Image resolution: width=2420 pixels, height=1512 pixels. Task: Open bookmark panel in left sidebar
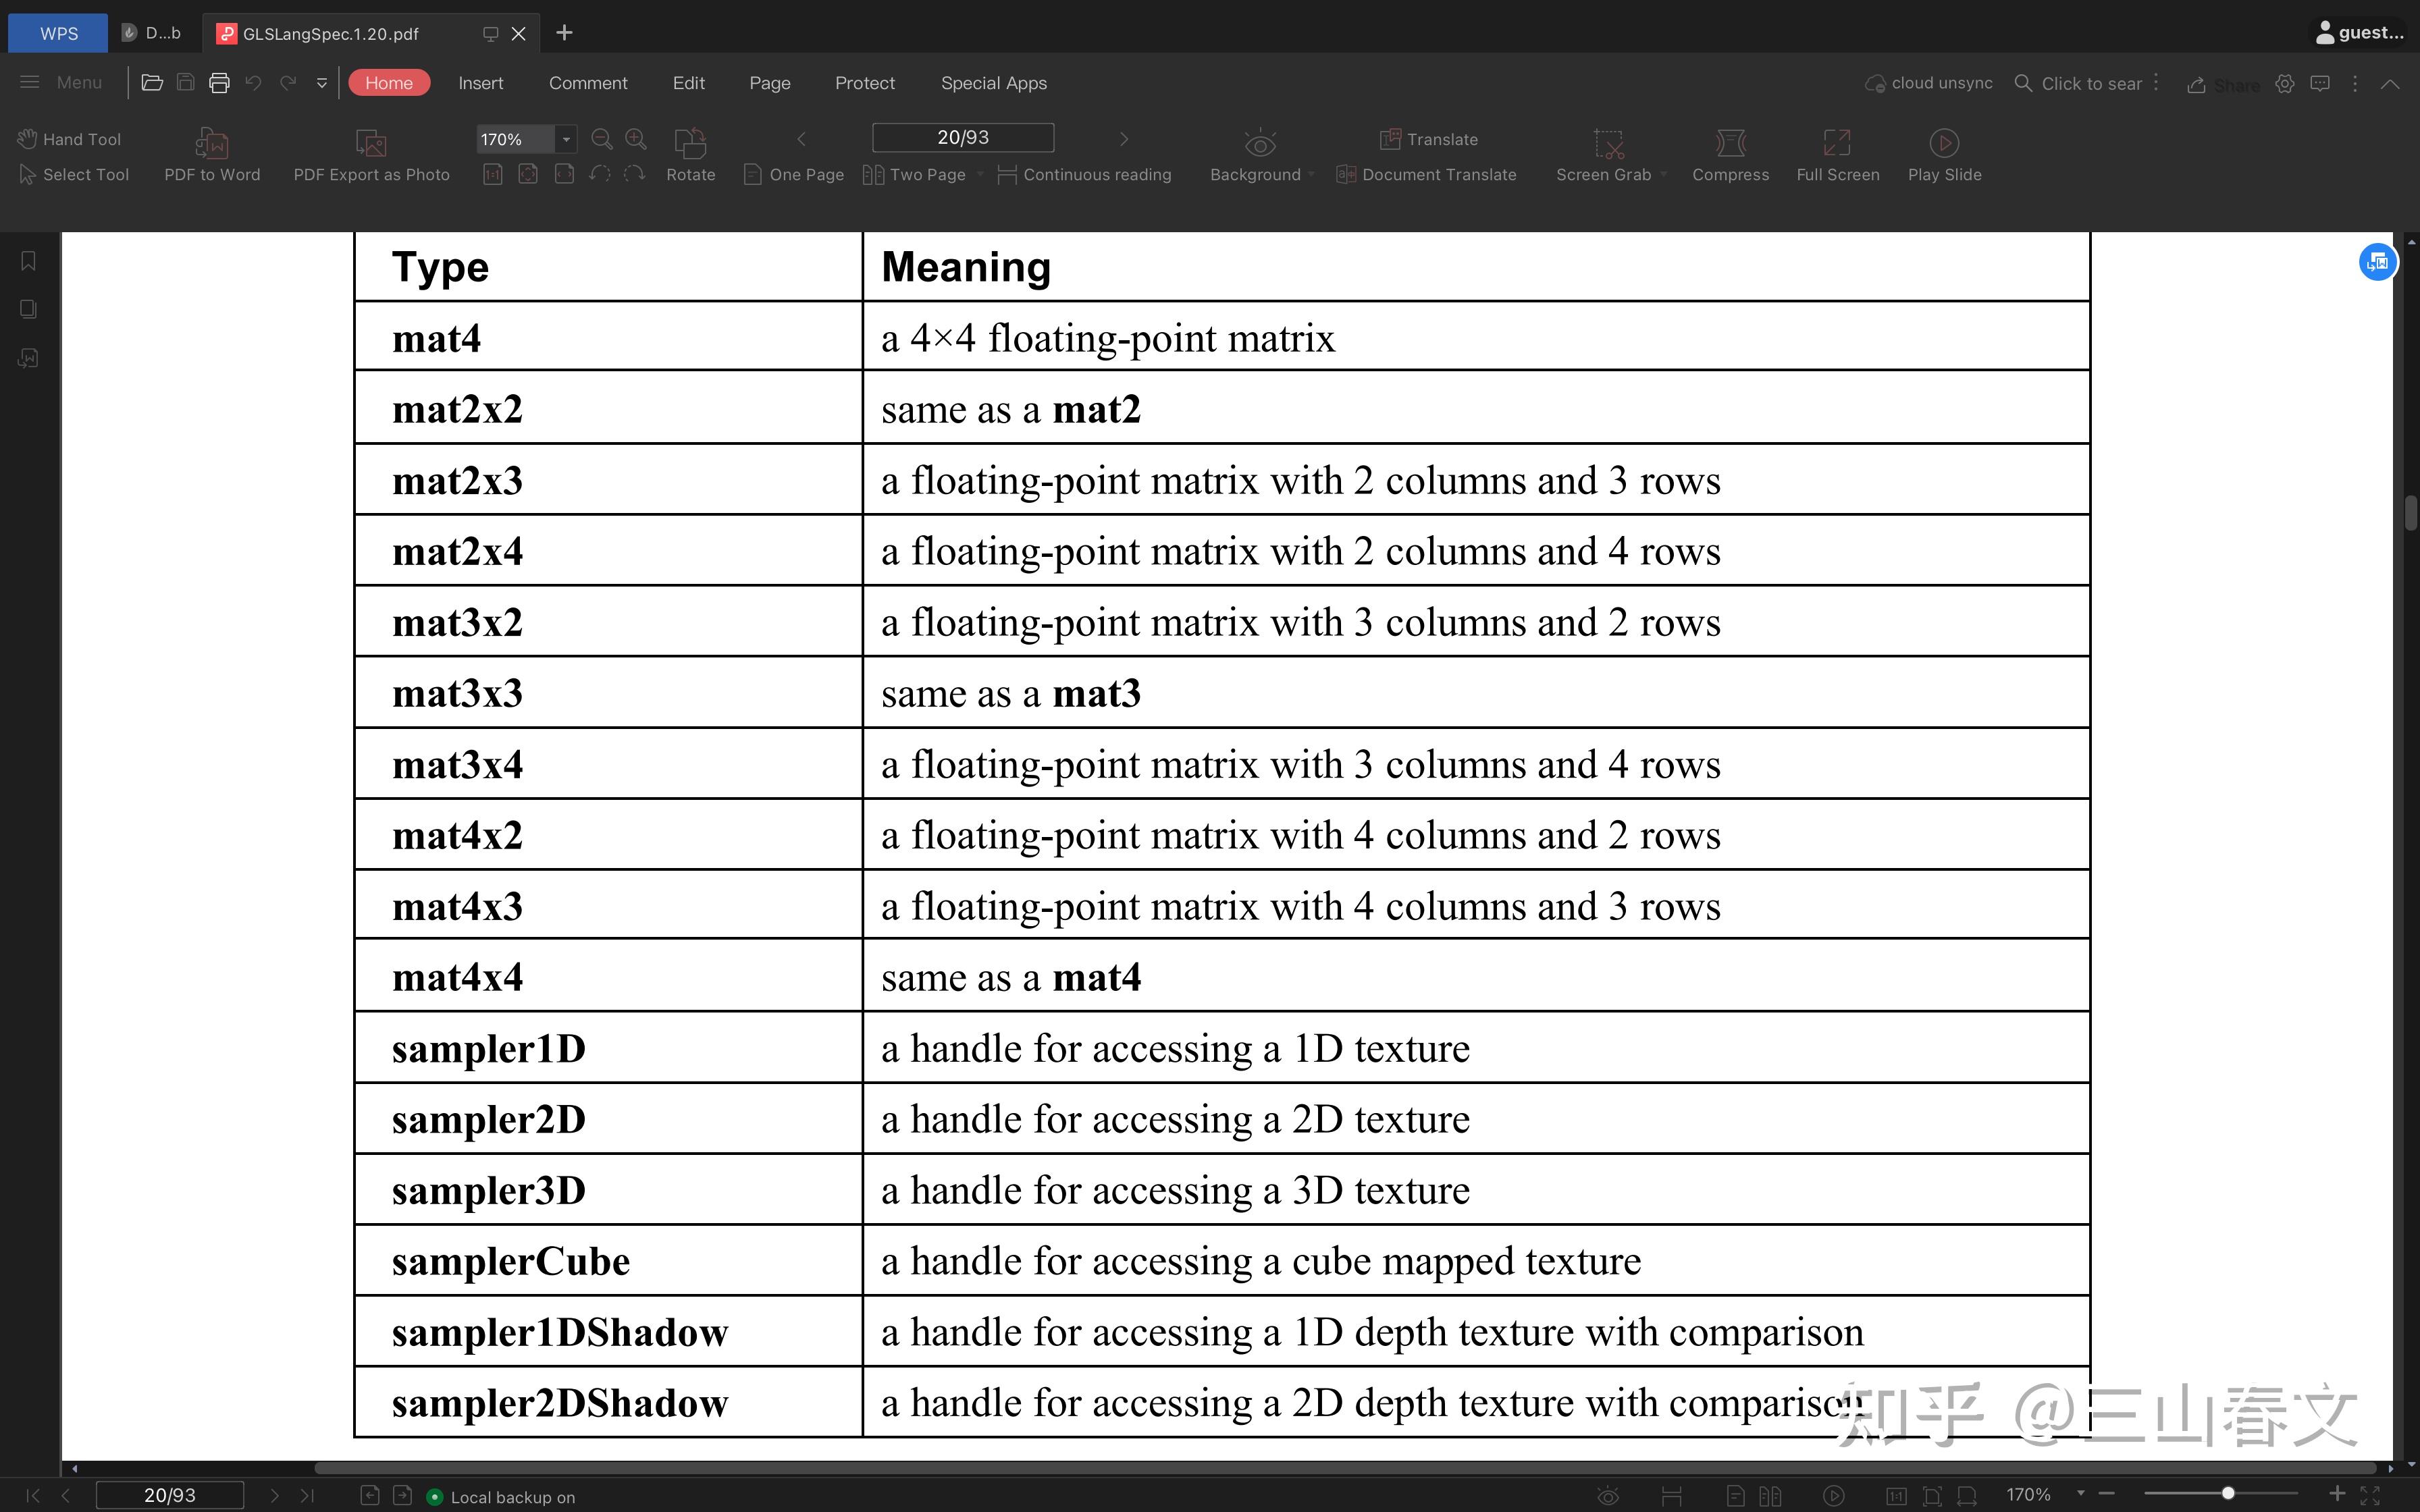pos(28,261)
